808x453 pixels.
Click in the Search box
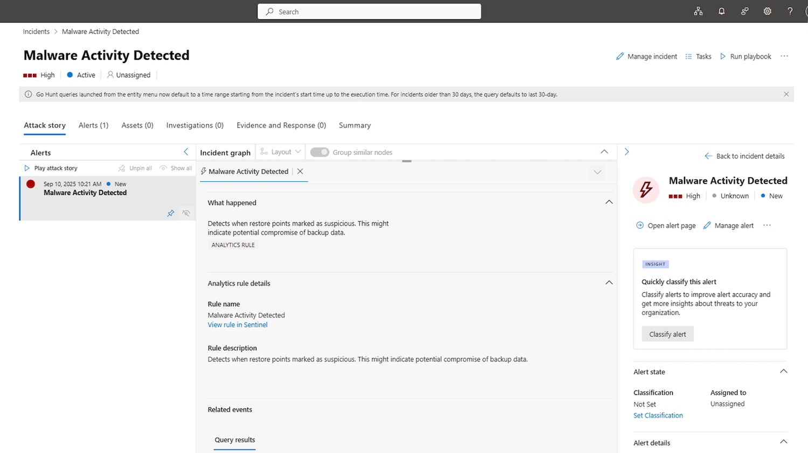coord(370,12)
